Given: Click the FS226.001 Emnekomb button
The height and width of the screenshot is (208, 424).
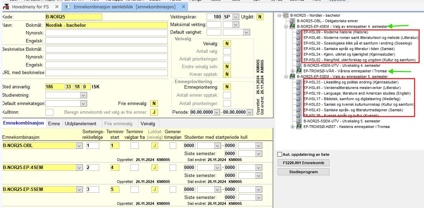Looking at the screenshot, I should click(x=303, y=163).
